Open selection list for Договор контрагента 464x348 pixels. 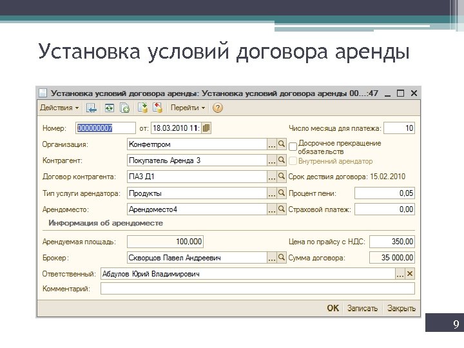coord(272,177)
